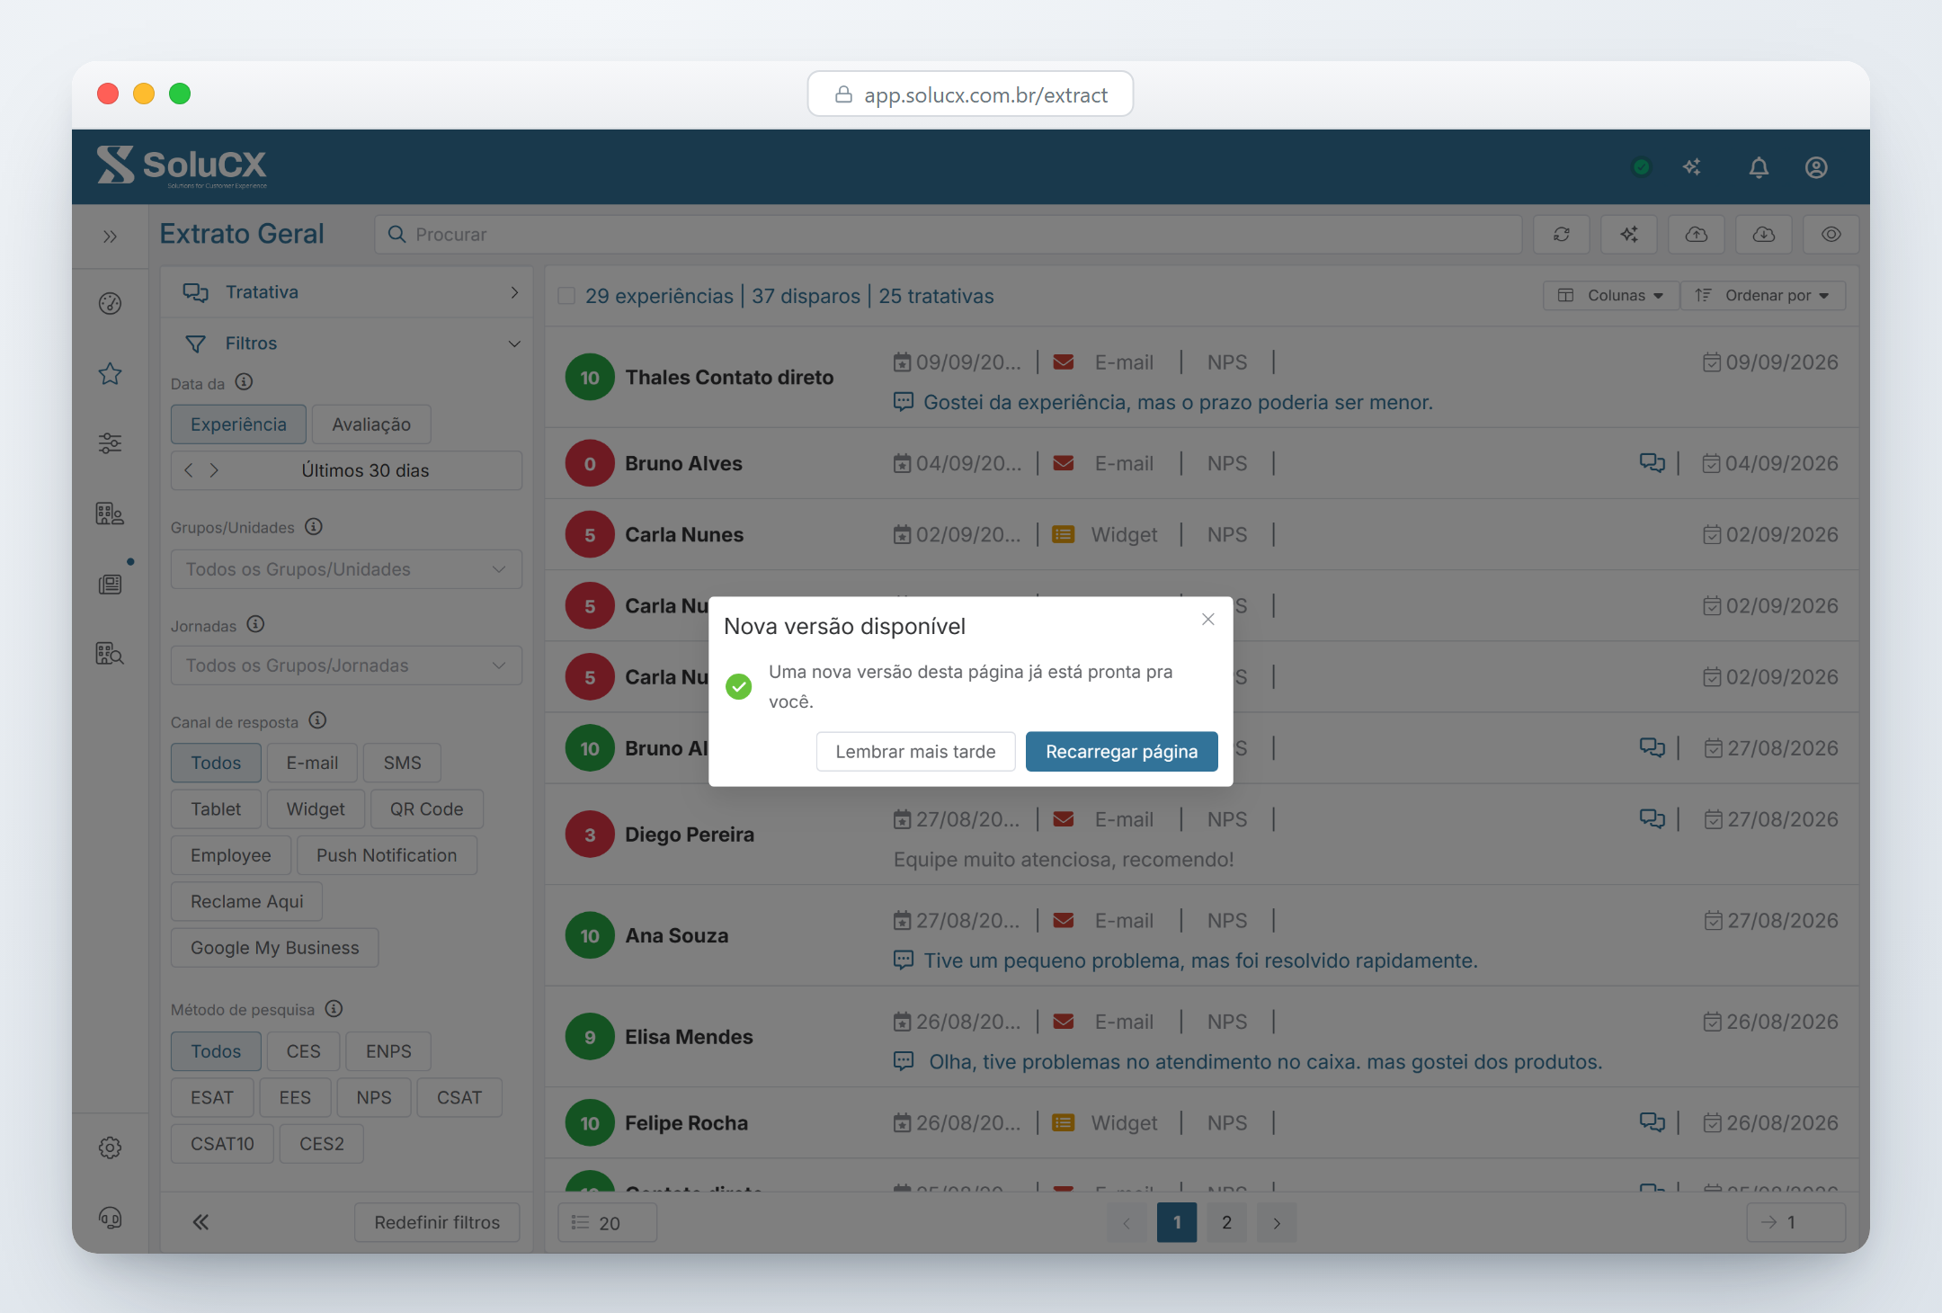Open settings gear in sidebar
Viewport: 1942px width, 1313px height.
[110, 1148]
